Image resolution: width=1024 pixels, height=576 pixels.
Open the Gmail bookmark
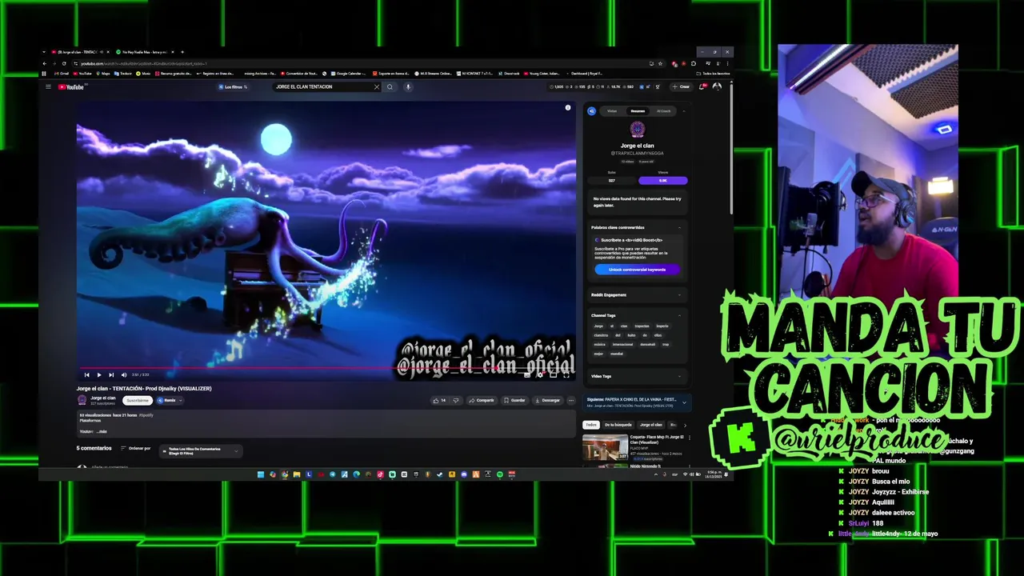(62, 74)
